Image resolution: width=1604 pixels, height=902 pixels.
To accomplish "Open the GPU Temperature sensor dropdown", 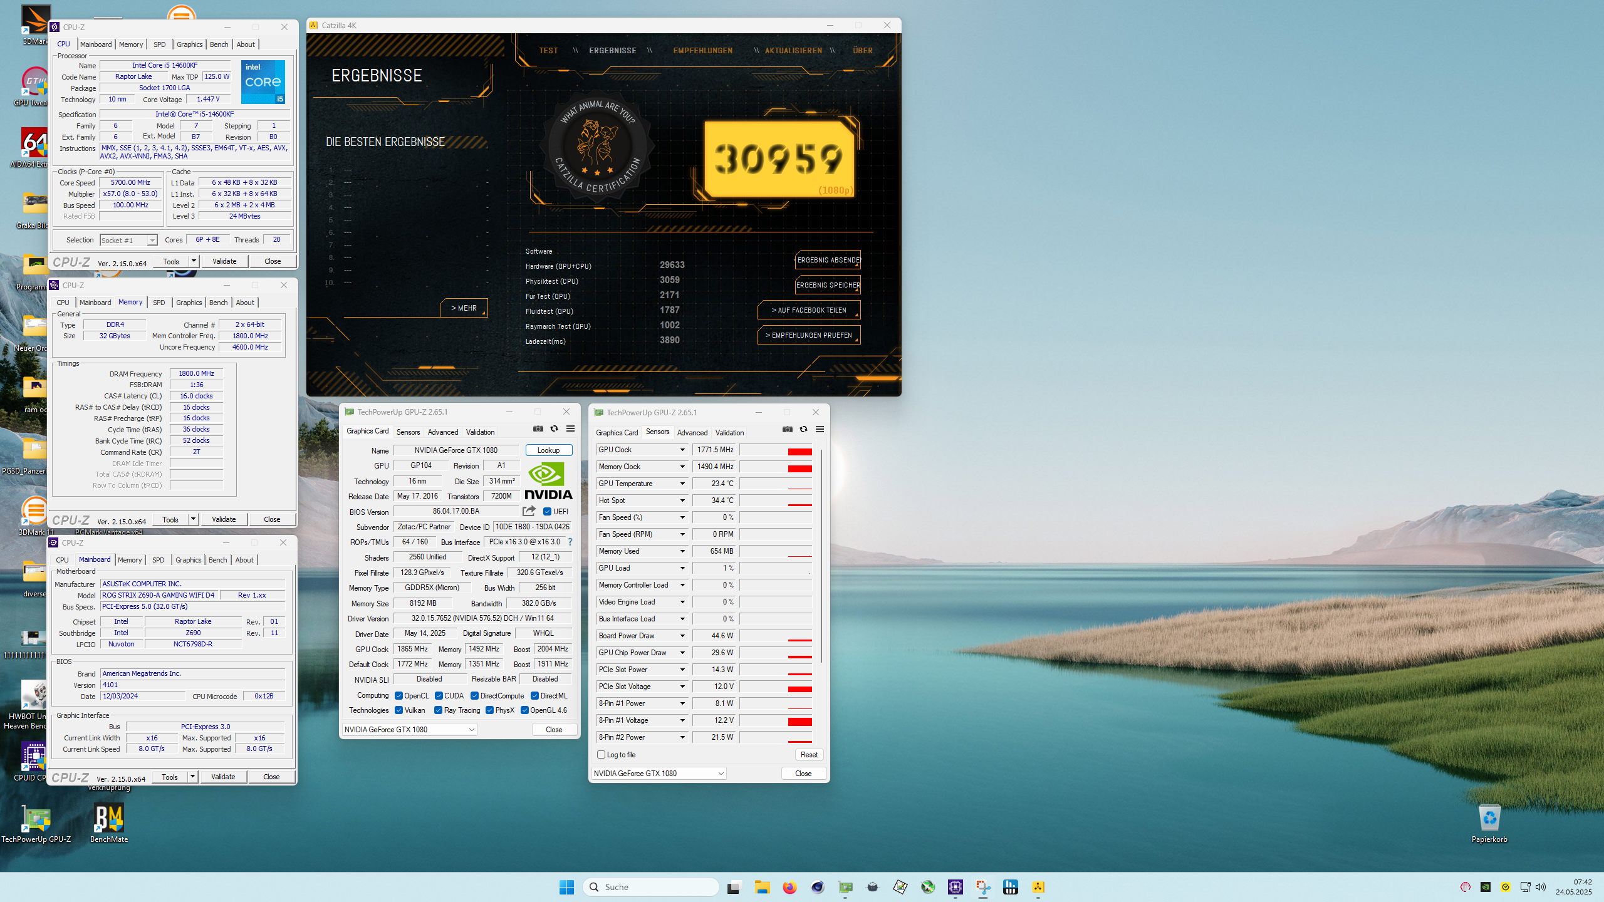I will point(682,484).
